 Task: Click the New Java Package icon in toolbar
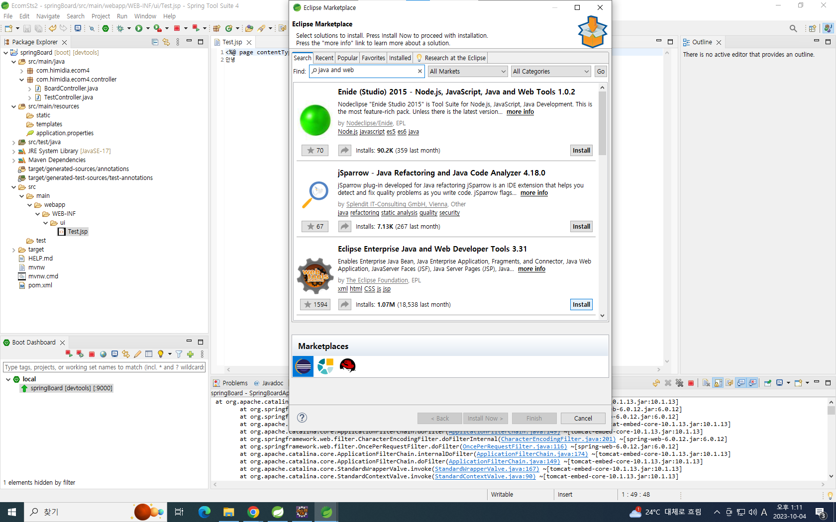(216, 28)
